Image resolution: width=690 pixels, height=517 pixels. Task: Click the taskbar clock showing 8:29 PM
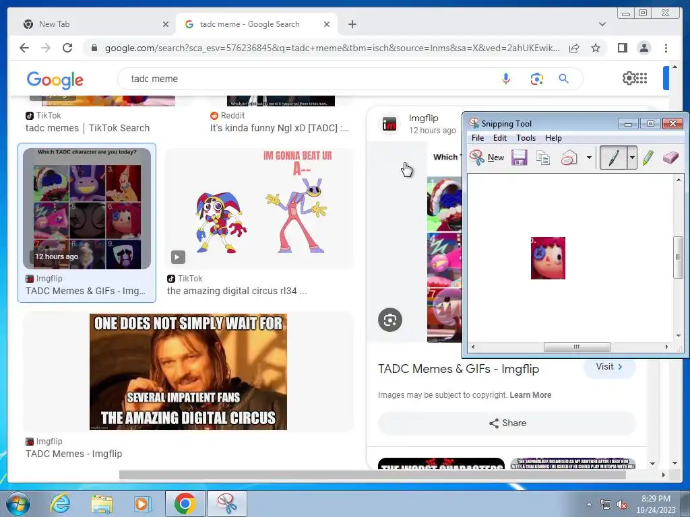point(656,504)
